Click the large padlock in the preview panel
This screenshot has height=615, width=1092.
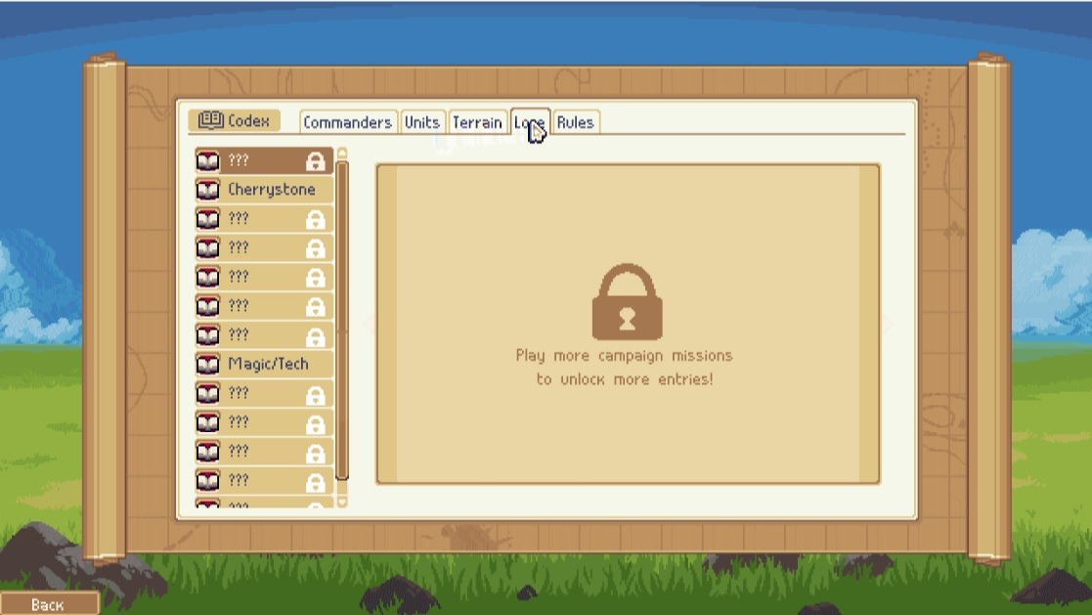(x=627, y=302)
